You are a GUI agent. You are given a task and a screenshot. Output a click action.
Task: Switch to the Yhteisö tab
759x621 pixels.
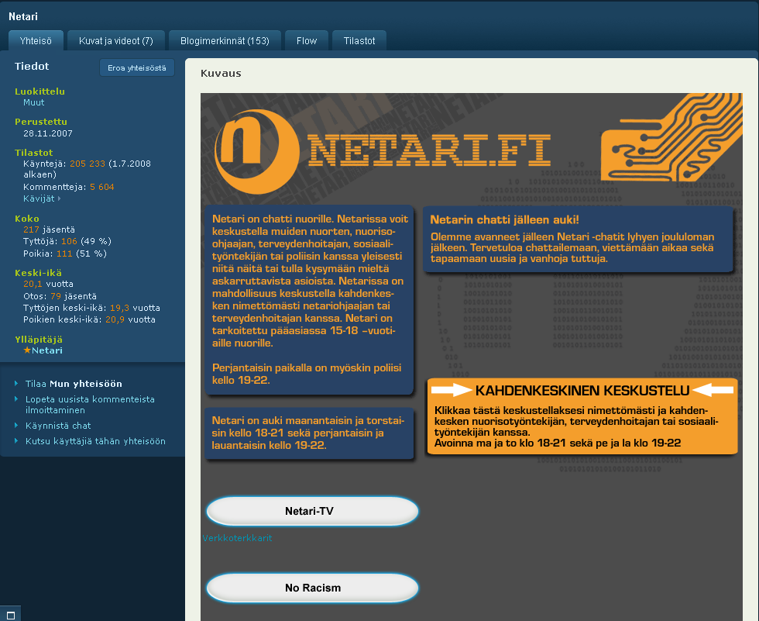click(36, 40)
